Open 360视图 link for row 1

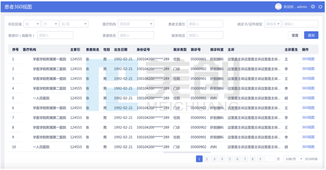click(x=308, y=59)
